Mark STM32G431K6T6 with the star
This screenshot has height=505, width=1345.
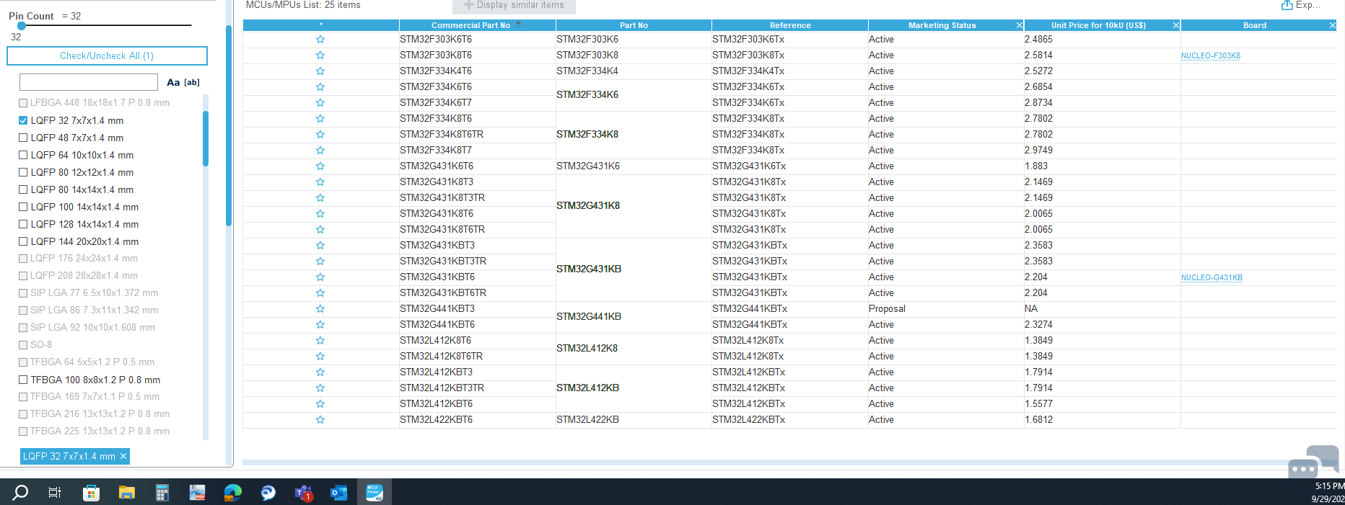pos(320,166)
